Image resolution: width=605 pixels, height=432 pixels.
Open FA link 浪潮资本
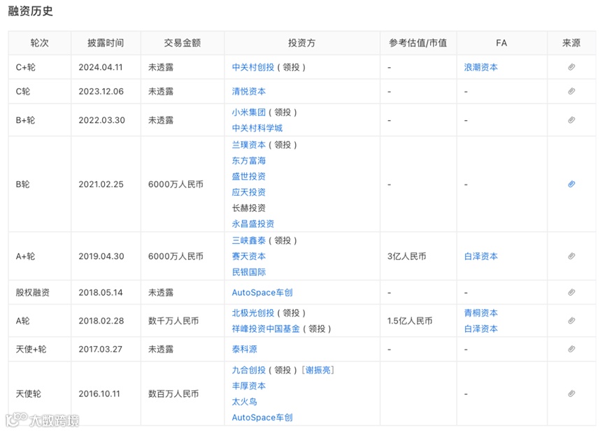pos(481,67)
